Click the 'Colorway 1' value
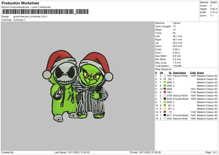The width and height of the screenshot is (219, 155). click(19, 20)
